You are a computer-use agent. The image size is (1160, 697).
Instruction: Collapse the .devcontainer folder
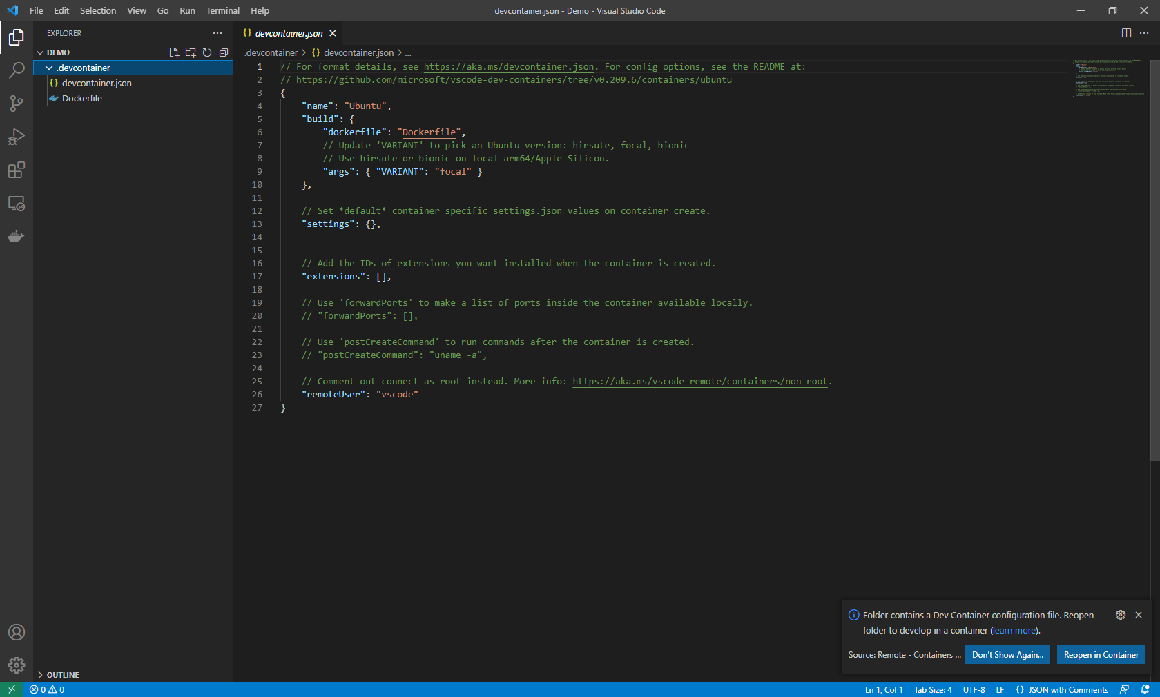click(x=48, y=68)
